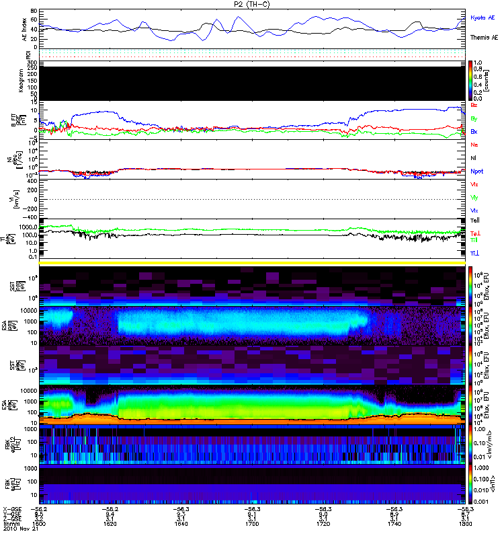Click the black Tell temperature legend label

pos(475,221)
